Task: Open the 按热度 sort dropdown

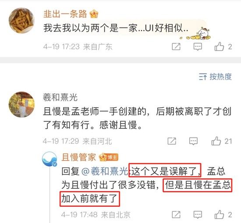Action: pyautogui.click(x=215, y=77)
